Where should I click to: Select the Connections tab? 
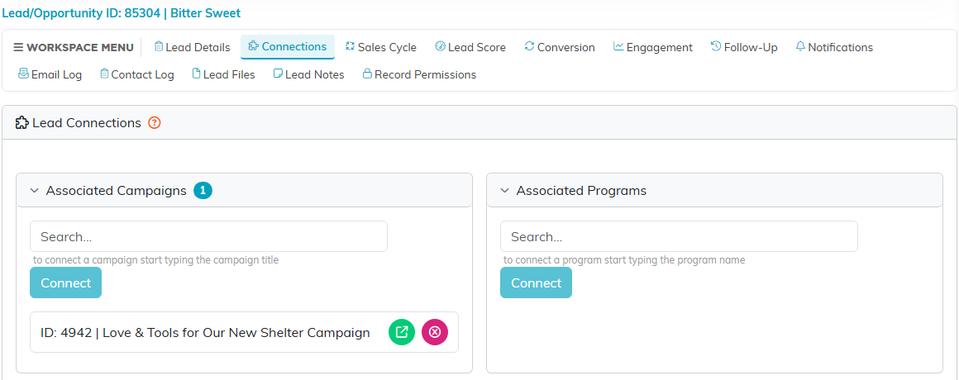tap(288, 47)
